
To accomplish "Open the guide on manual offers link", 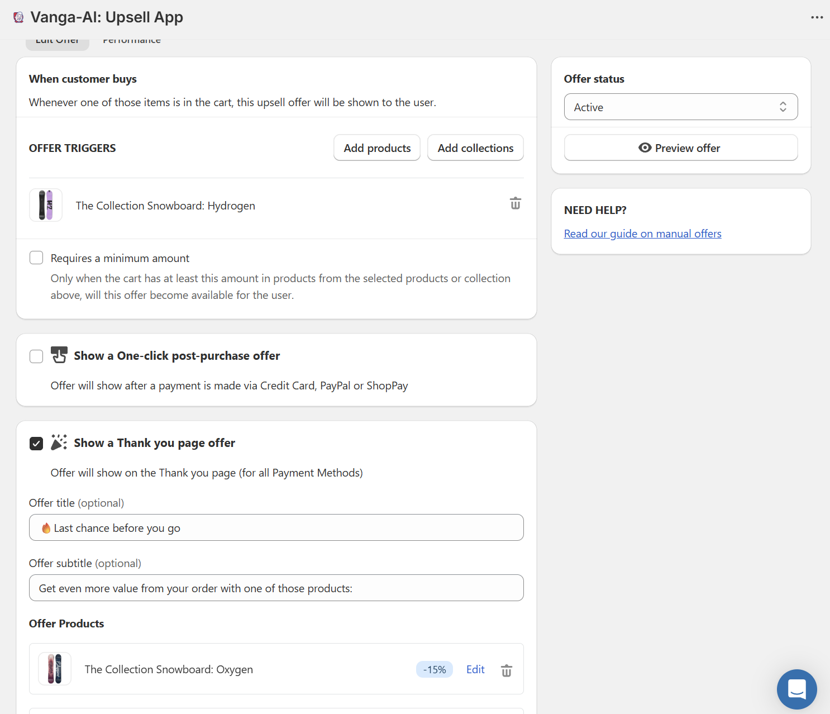I will pos(642,234).
